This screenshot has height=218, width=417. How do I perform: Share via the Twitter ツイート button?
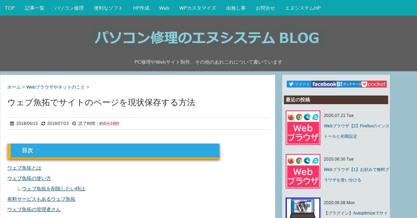click(x=299, y=84)
